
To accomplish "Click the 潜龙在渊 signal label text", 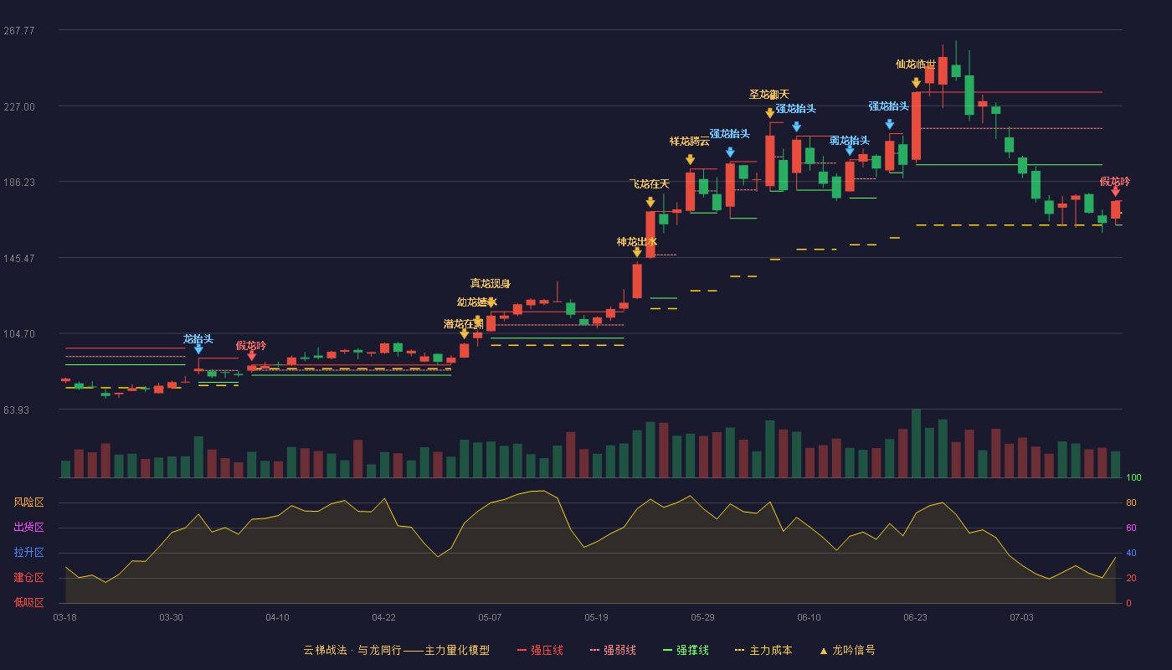I will coord(464,324).
